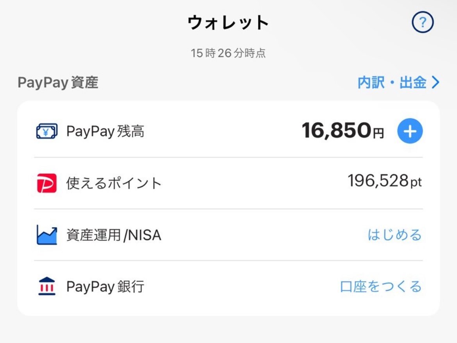Select the PayPay銀行 row
The width and height of the screenshot is (457, 343).
(x=228, y=286)
